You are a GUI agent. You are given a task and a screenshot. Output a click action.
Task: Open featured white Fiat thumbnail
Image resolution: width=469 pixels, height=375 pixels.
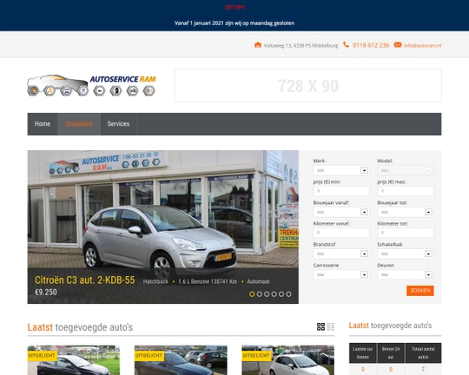point(287,360)
